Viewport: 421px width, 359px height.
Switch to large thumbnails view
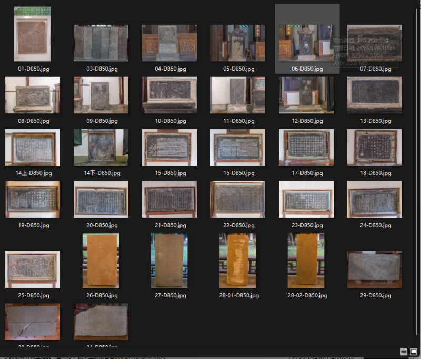(413, 352)
